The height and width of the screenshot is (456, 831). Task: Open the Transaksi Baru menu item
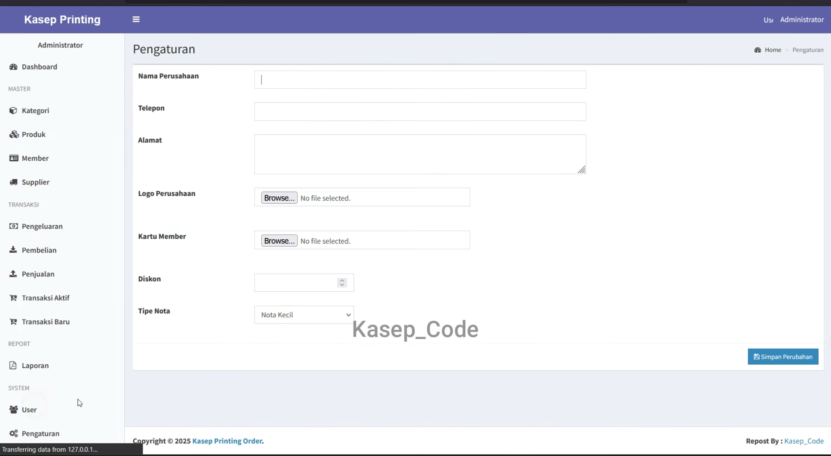[62, 322]
